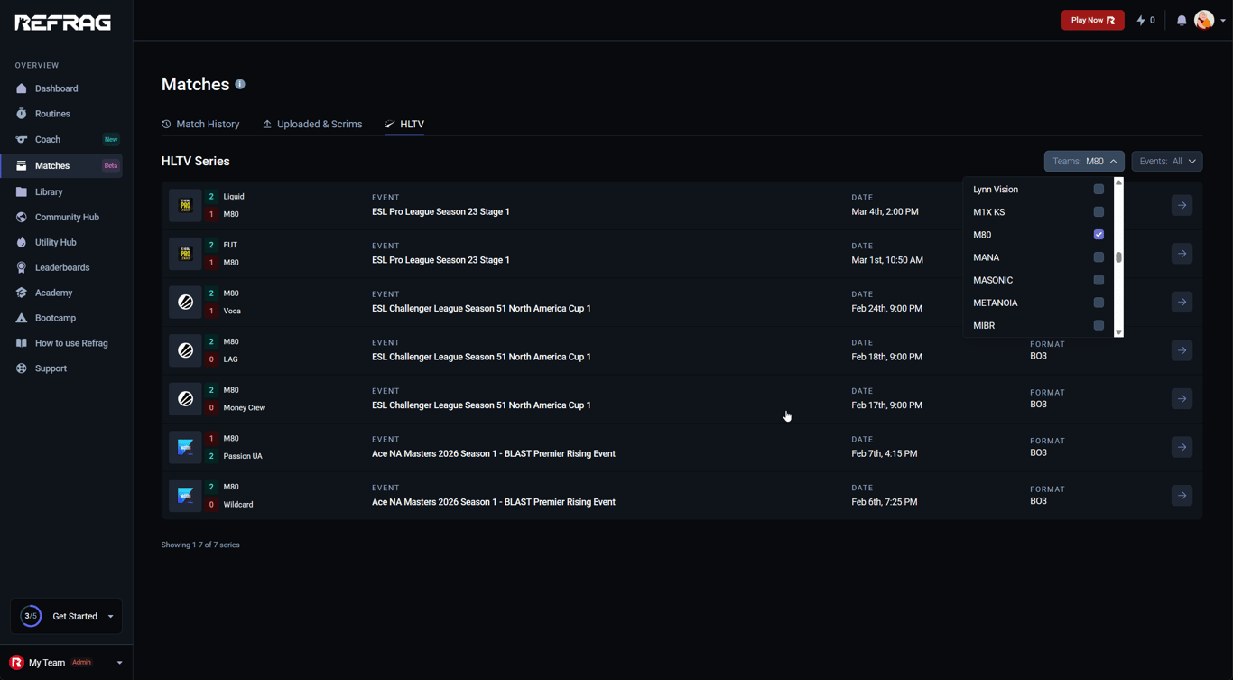This screenshot has height=680, width=1233.
Task: Open Utility Hub from the sidebar
Action: (55, 242)
